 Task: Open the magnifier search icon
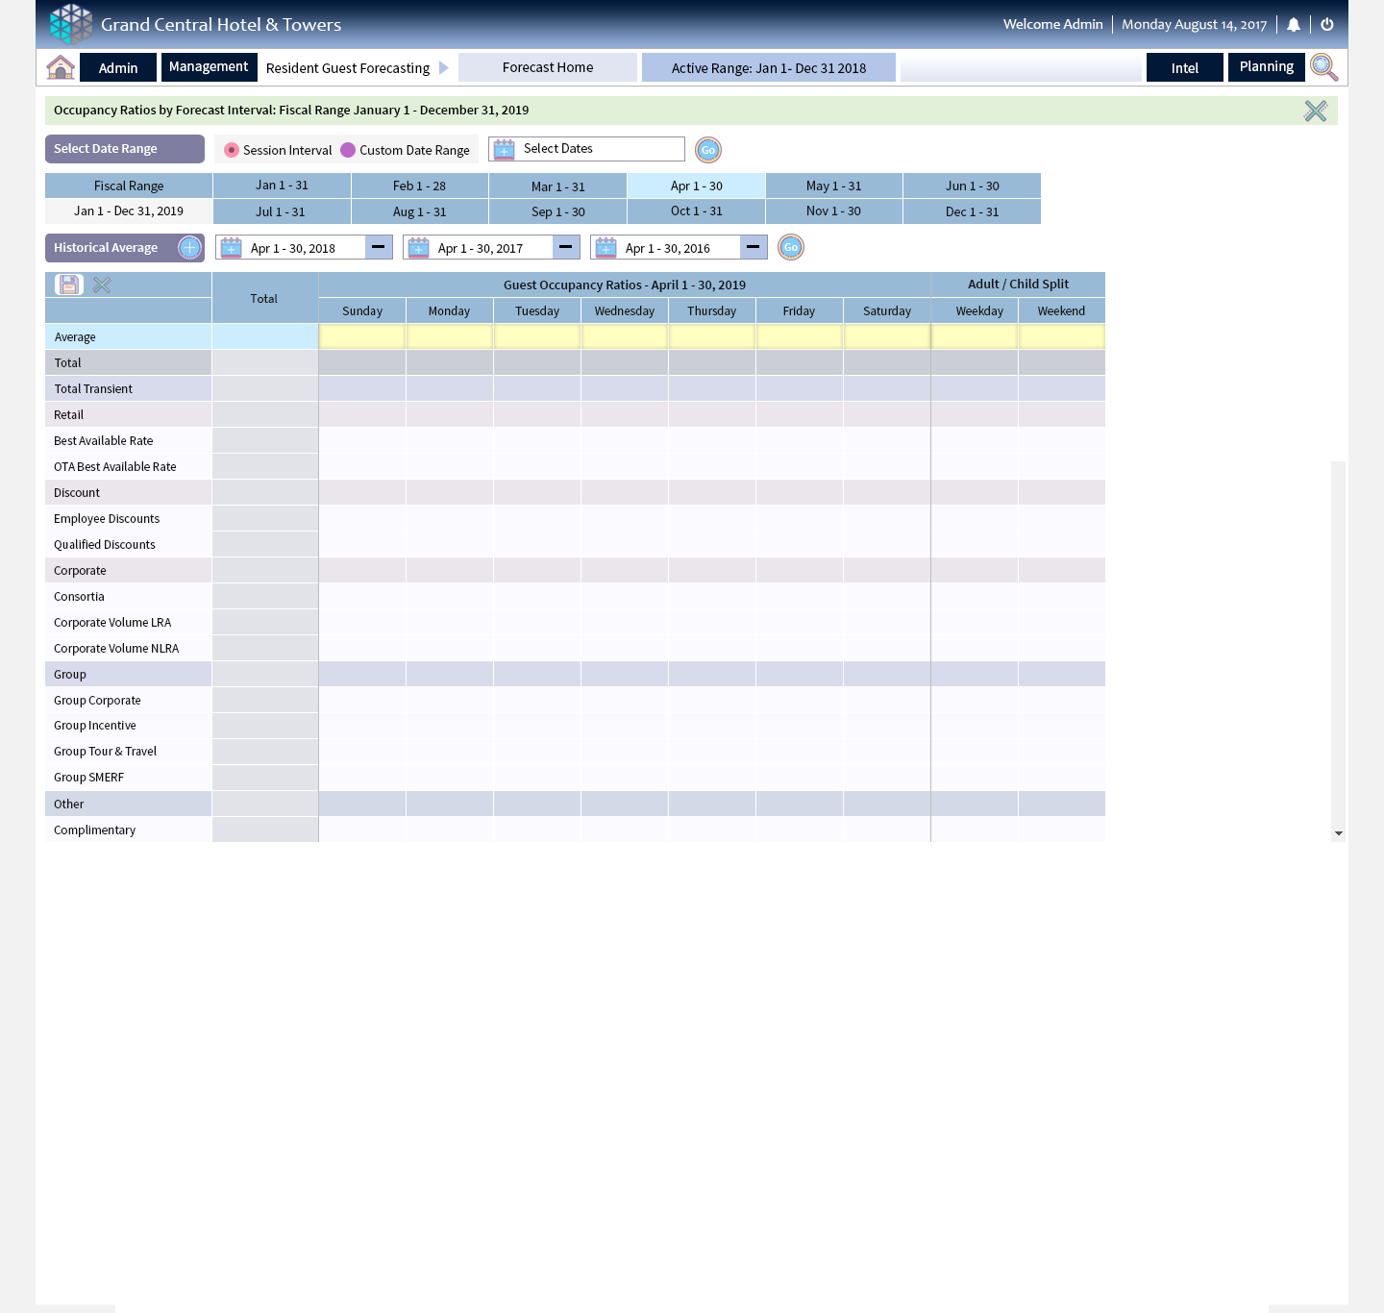pos(1323,67)
